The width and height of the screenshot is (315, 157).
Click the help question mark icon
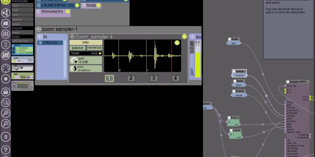click(x=6, y=150)
